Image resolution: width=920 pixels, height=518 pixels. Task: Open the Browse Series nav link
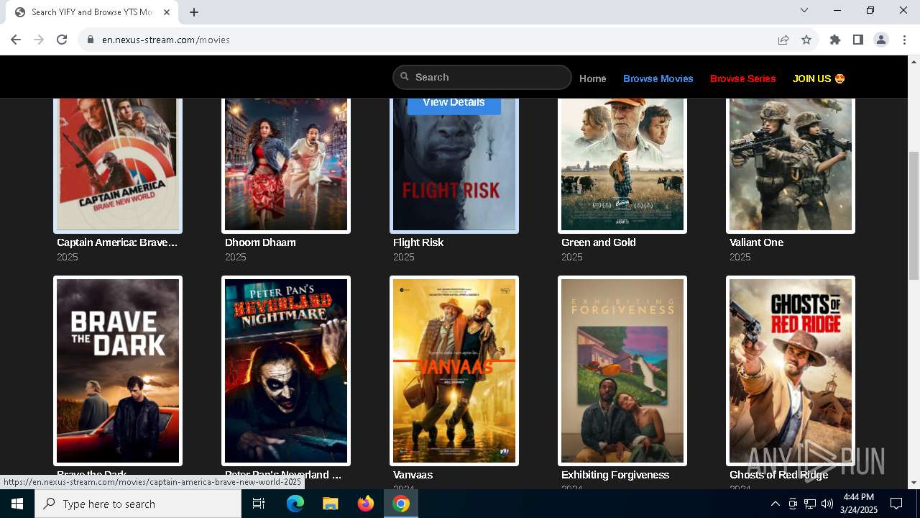tap(743, 78)
